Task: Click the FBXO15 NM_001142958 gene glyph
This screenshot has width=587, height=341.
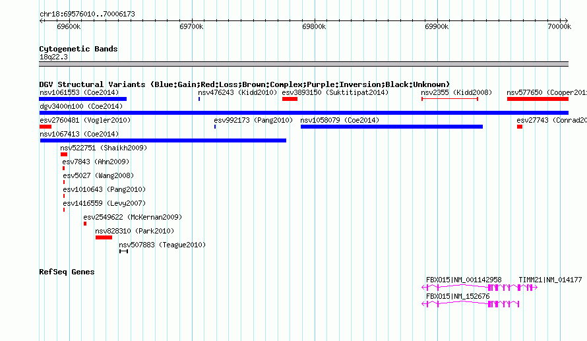Action: point(470,288)
